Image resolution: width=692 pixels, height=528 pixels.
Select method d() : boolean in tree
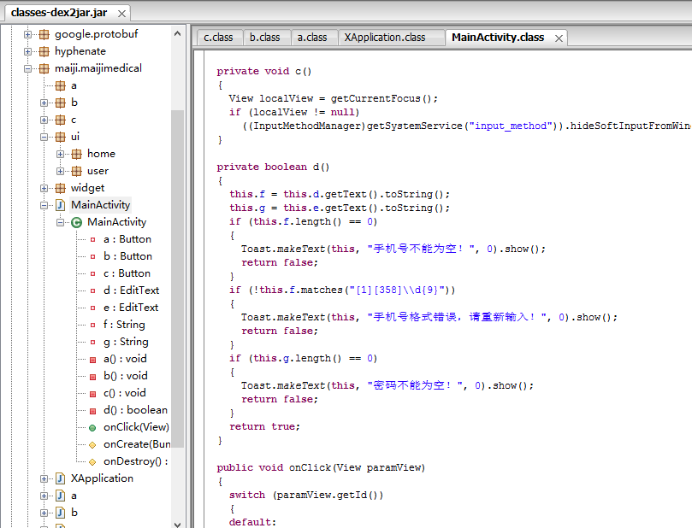[x=135, y=410]
